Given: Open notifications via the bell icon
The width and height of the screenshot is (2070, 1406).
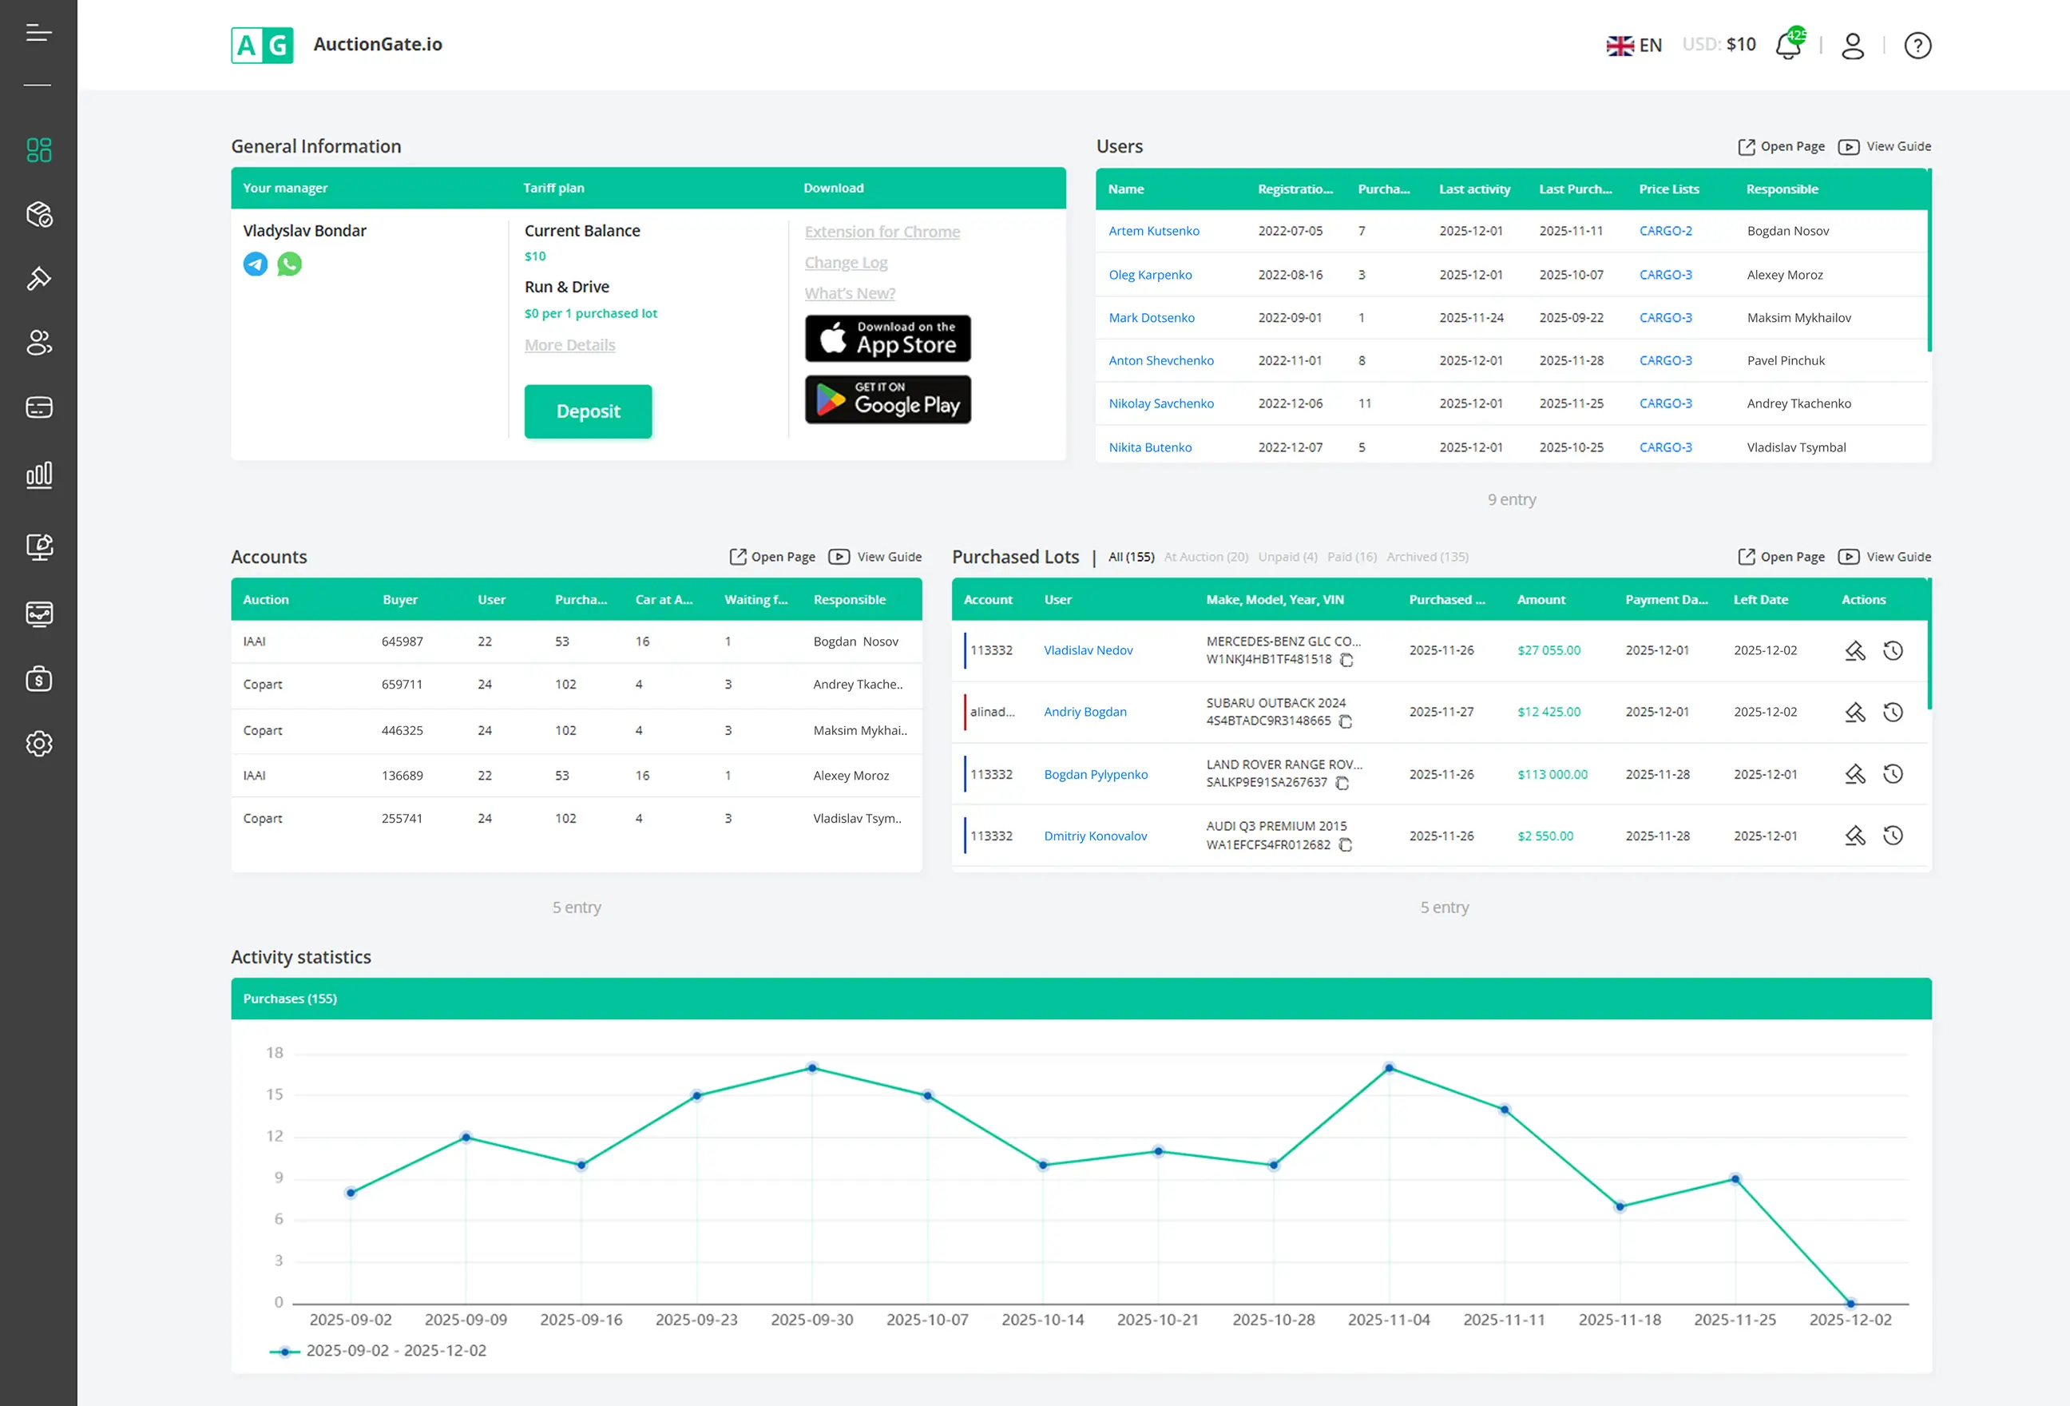Looking at the screenshot, I should coord(1790,46).
